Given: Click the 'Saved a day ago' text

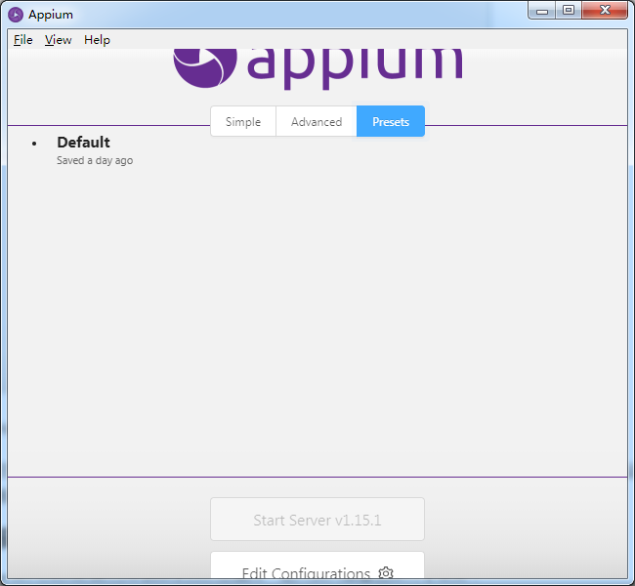Looking at the screenshot, I should (x=95, y=160).
